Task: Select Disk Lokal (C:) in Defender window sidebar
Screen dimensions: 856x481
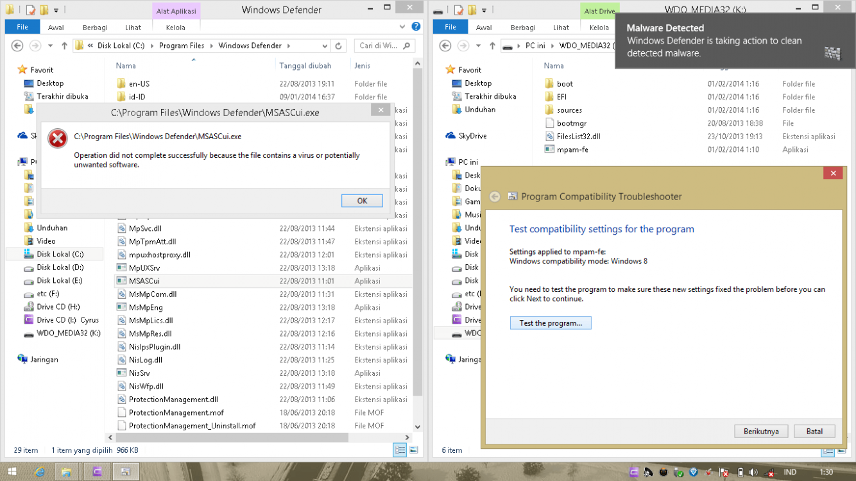Action: pos(60,254)
